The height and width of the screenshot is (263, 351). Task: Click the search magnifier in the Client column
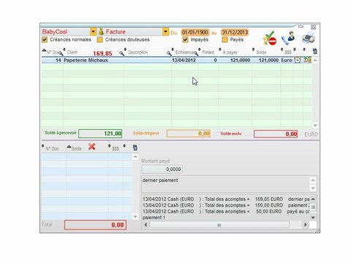[121, 53]
